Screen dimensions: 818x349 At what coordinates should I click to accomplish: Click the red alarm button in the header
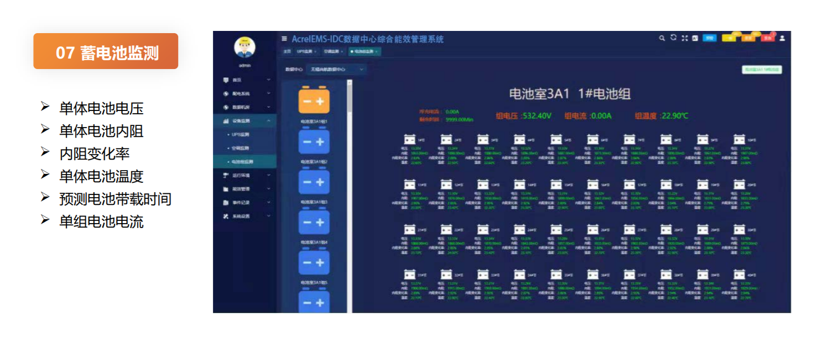point(767,38)
